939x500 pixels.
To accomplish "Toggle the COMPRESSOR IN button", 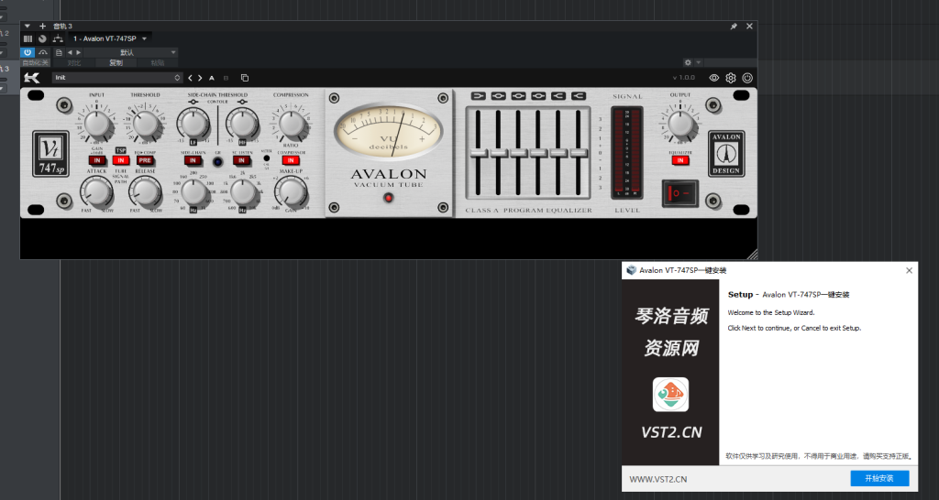I will 291,160.
